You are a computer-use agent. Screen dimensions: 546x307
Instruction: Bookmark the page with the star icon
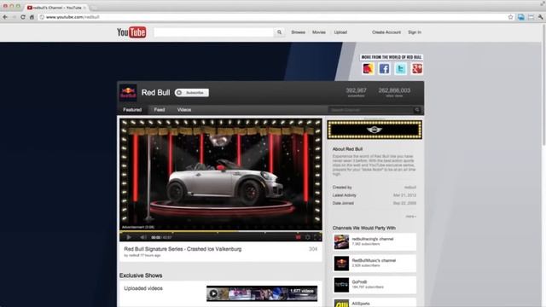click(510, 17)
